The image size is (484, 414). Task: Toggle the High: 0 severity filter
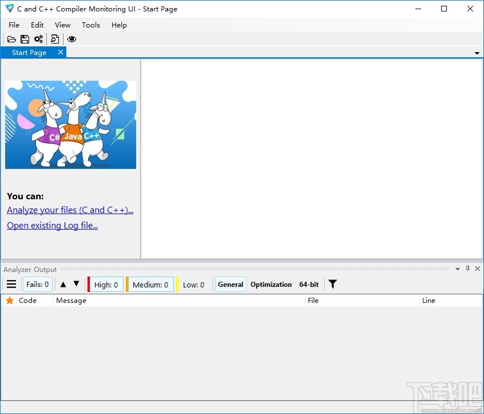click(x=106, y=285)
